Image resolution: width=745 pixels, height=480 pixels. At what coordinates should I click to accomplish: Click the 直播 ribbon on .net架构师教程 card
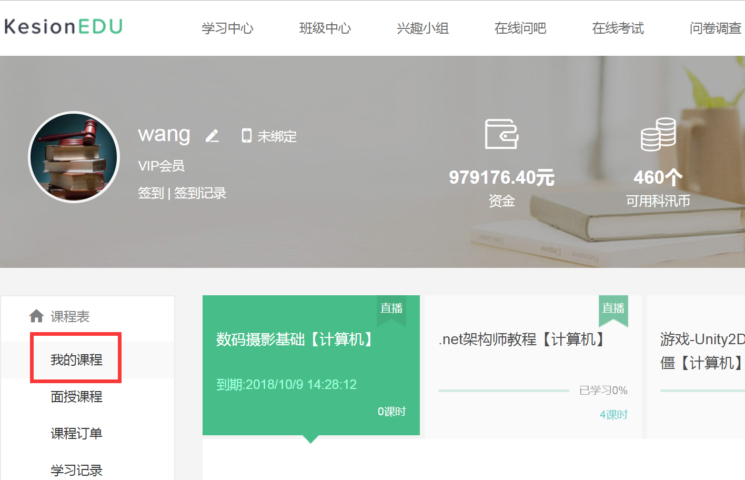(x=613, y=309)
